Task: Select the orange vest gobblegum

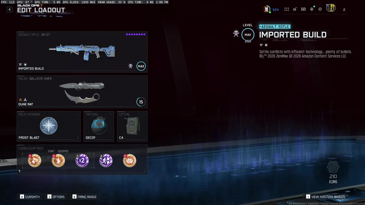Action: point(129,161)
